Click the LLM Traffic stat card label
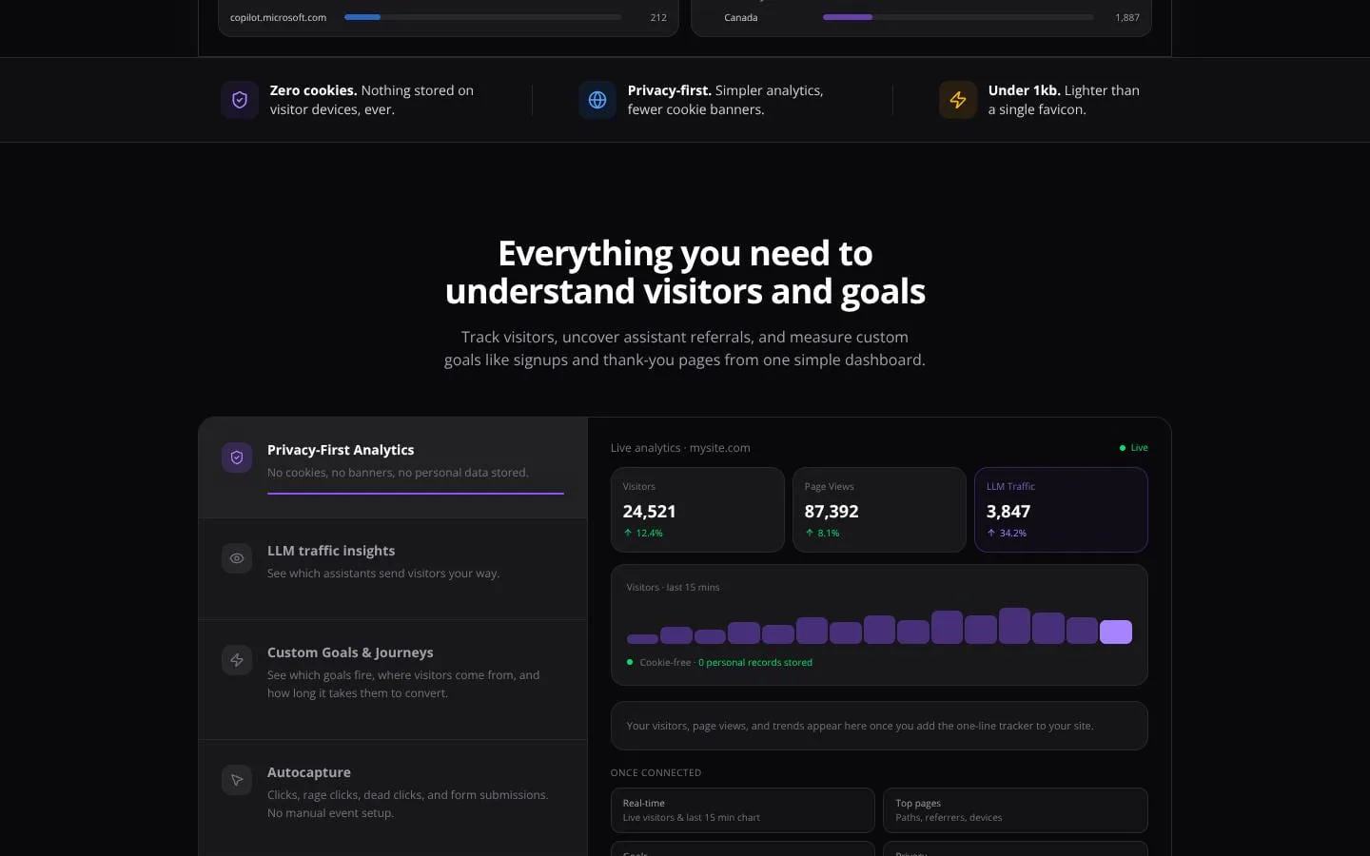The image size is (1370, 856). click(1010, 487)
